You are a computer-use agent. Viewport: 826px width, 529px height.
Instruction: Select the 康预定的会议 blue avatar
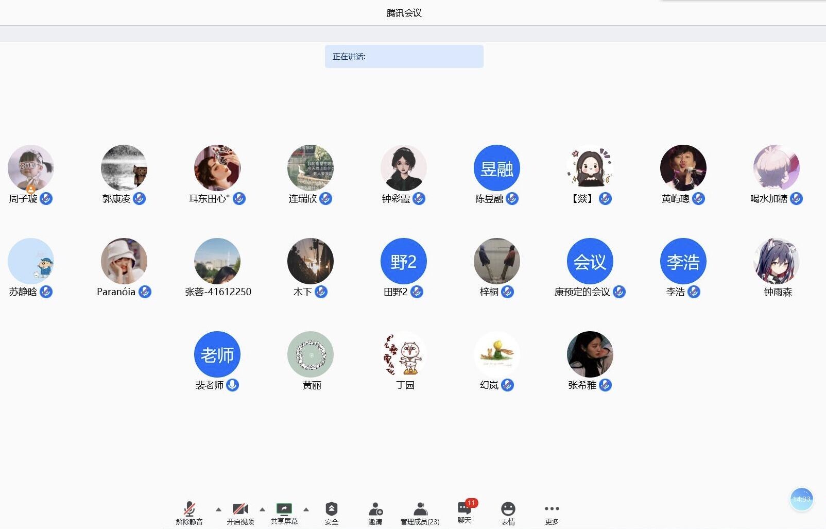coord(590,261)
